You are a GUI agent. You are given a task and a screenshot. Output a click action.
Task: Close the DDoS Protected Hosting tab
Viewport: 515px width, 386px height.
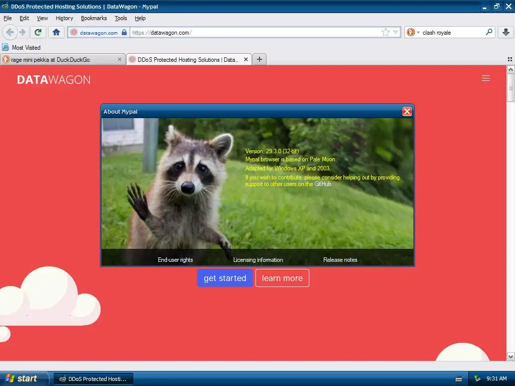(245, 59)
